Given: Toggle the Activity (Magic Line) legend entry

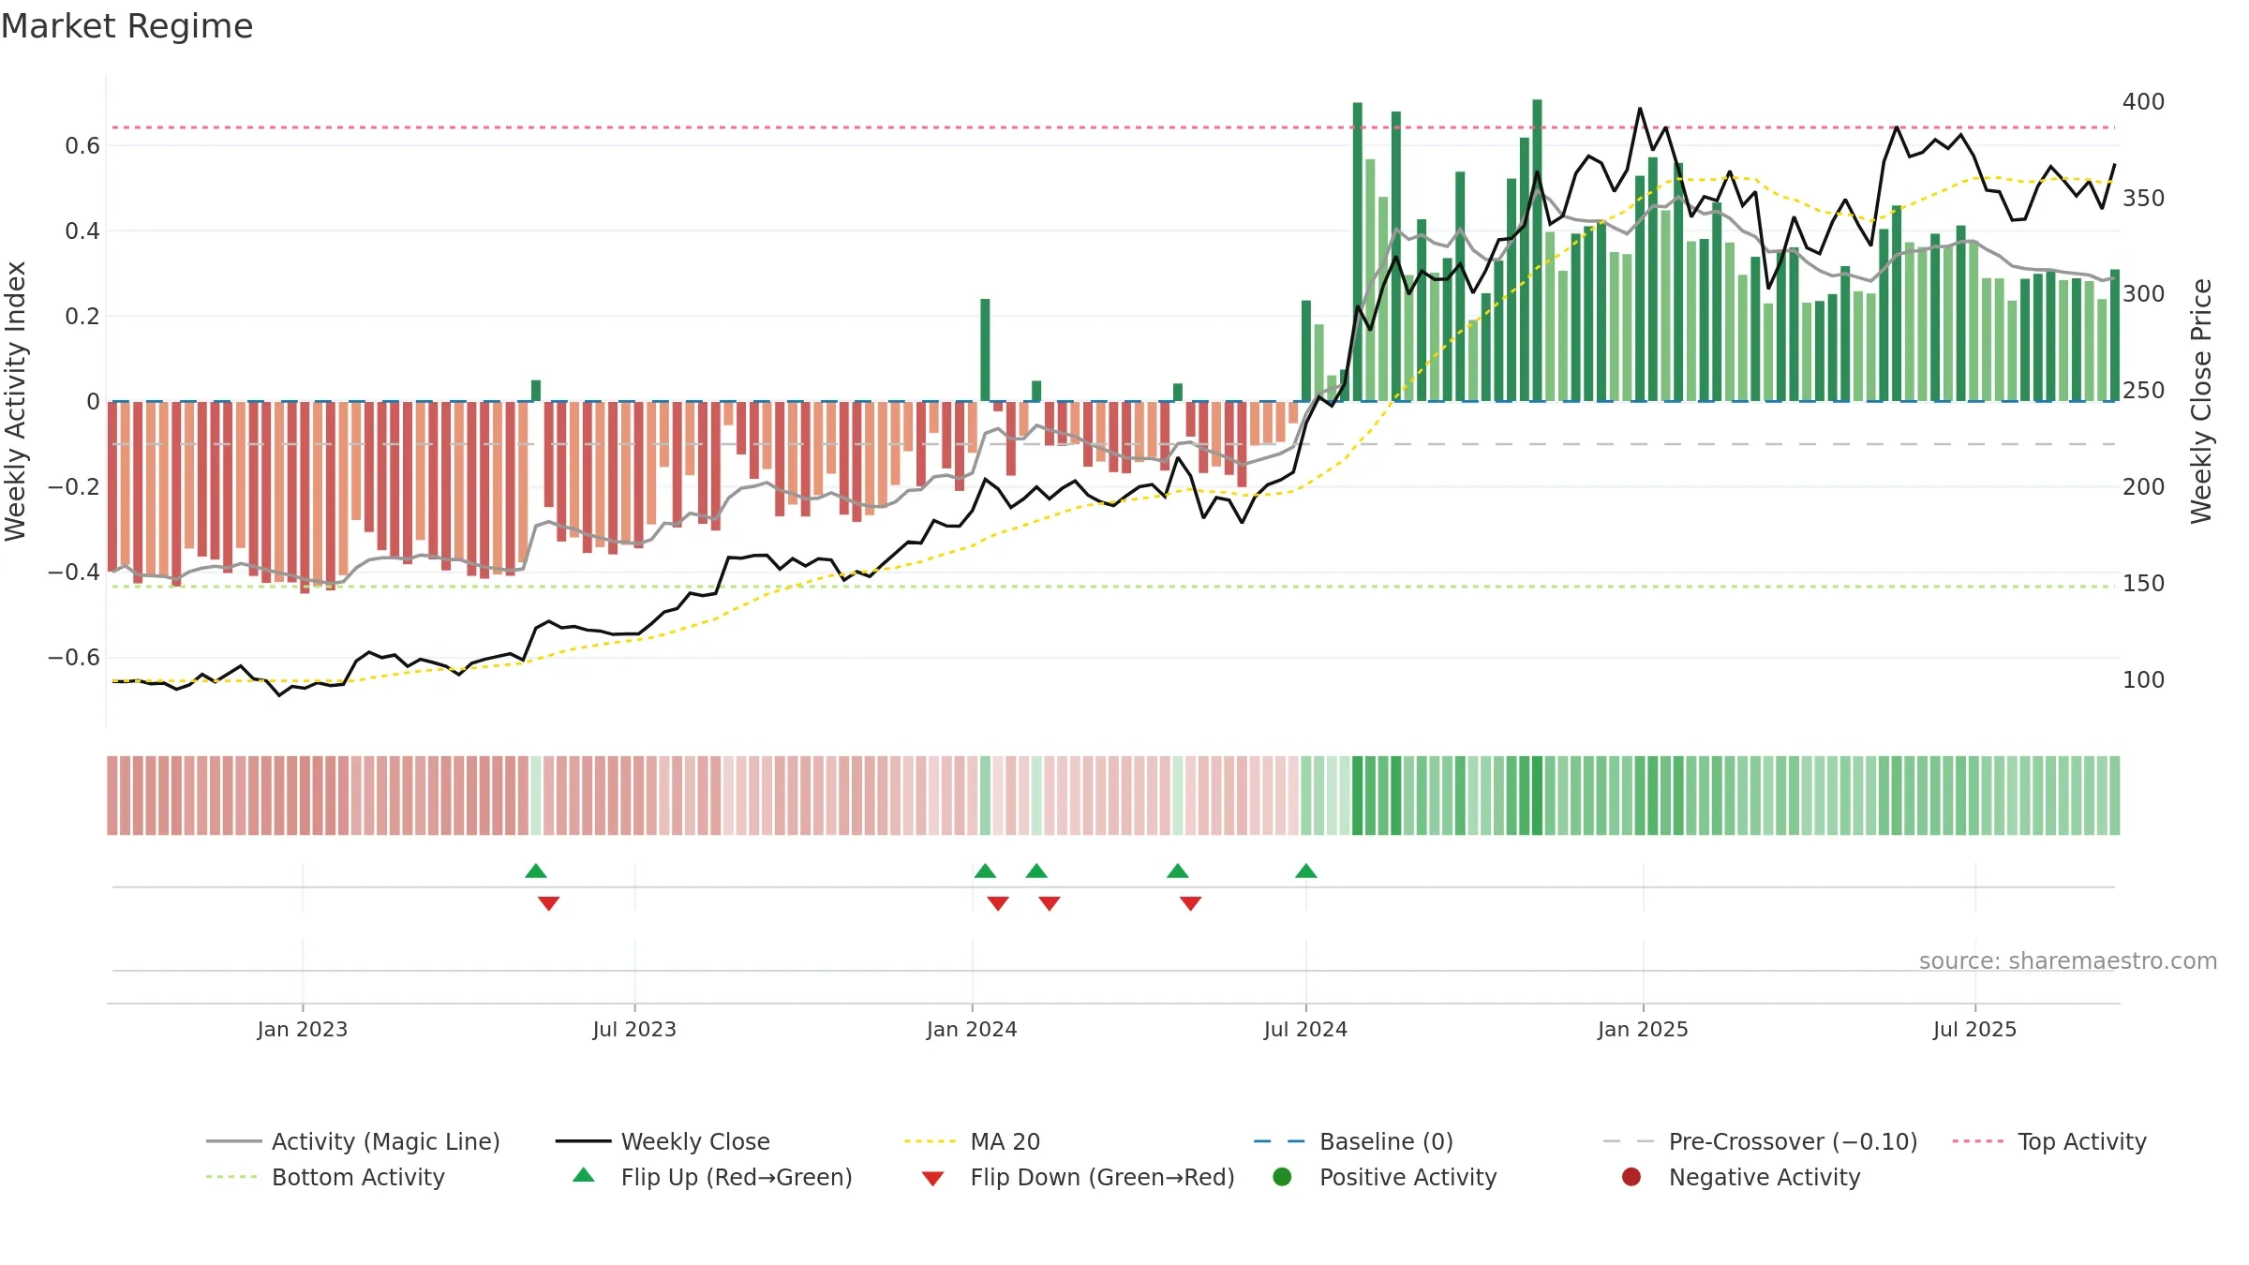Looking at the screenshot, I should 353,1141.
